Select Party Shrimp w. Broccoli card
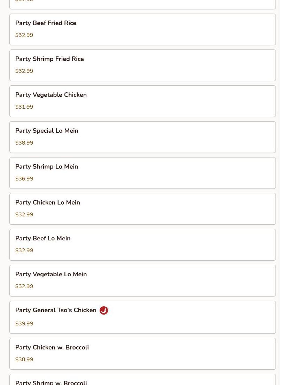 tap(143, 379)
